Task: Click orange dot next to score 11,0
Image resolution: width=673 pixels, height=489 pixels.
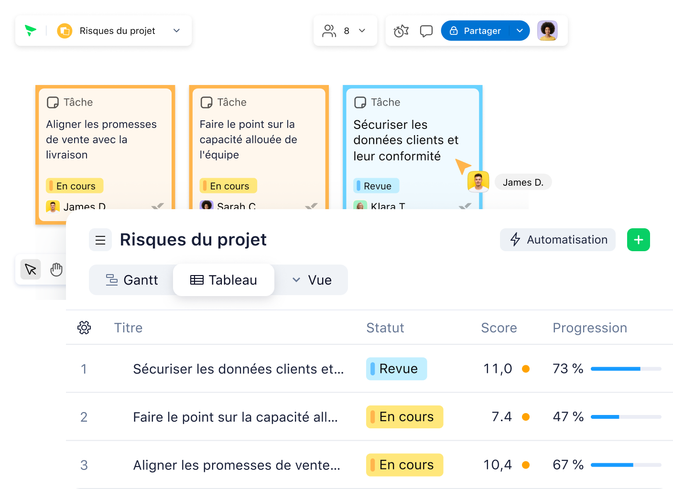Action: (526, 369)
